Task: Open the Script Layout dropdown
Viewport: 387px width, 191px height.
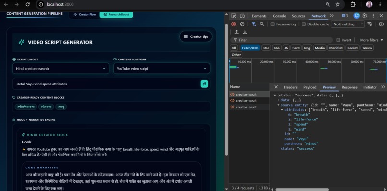Action: [x=60, y=68]
